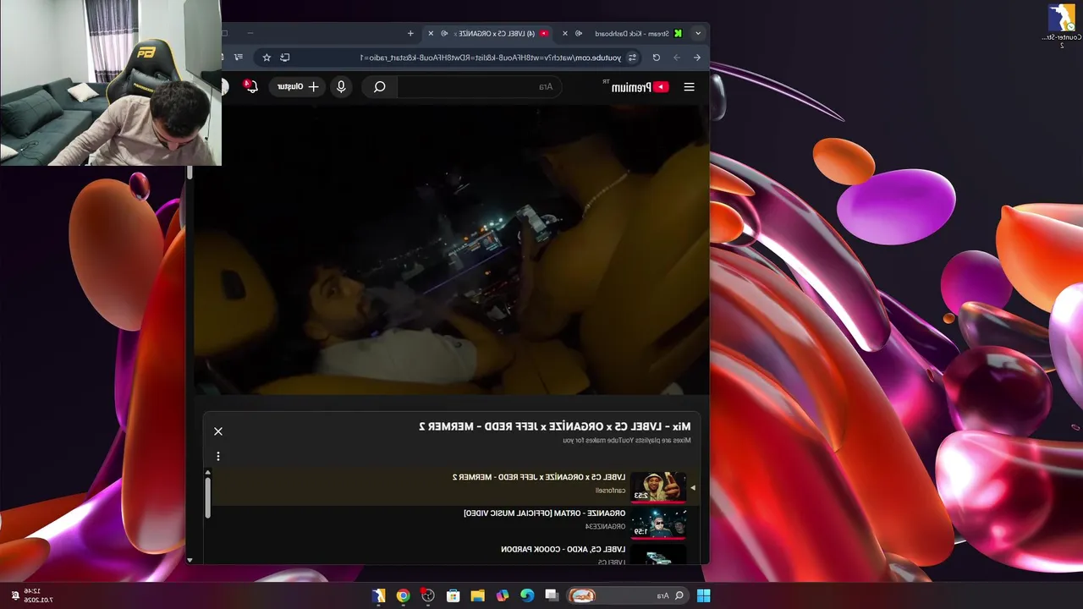Close the LVBEL C5 YouTube tab

click(431, 34)
